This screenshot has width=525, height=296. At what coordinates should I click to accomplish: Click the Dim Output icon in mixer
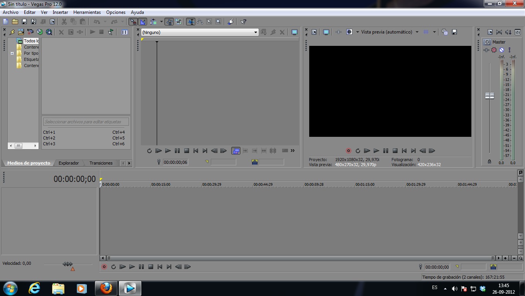coord(508,32)
